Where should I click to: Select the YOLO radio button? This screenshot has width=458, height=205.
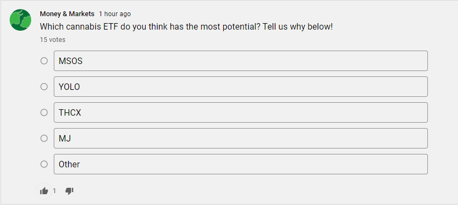point(44,87)
